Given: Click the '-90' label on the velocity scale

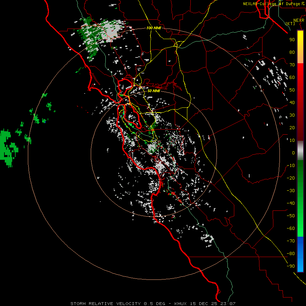Looking at the screenshot, I should 291,266.
